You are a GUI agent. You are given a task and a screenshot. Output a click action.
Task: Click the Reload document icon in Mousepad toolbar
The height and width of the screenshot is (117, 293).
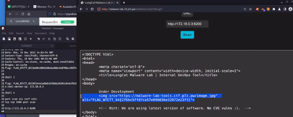[26, 39]
